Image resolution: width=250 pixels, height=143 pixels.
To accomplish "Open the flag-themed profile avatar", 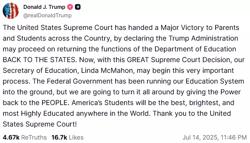I will coord(11,11).
